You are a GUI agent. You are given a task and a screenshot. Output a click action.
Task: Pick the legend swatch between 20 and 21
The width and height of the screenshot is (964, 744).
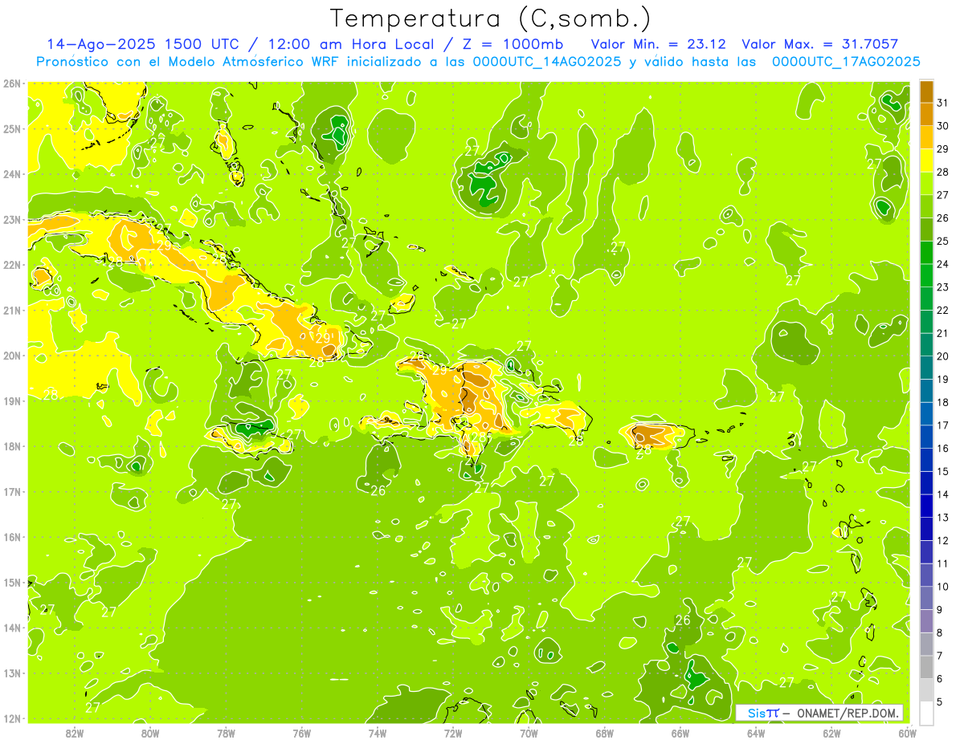[x=926, y=344]
